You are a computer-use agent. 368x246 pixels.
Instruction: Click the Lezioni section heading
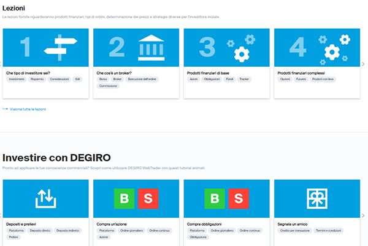point(13,8)
